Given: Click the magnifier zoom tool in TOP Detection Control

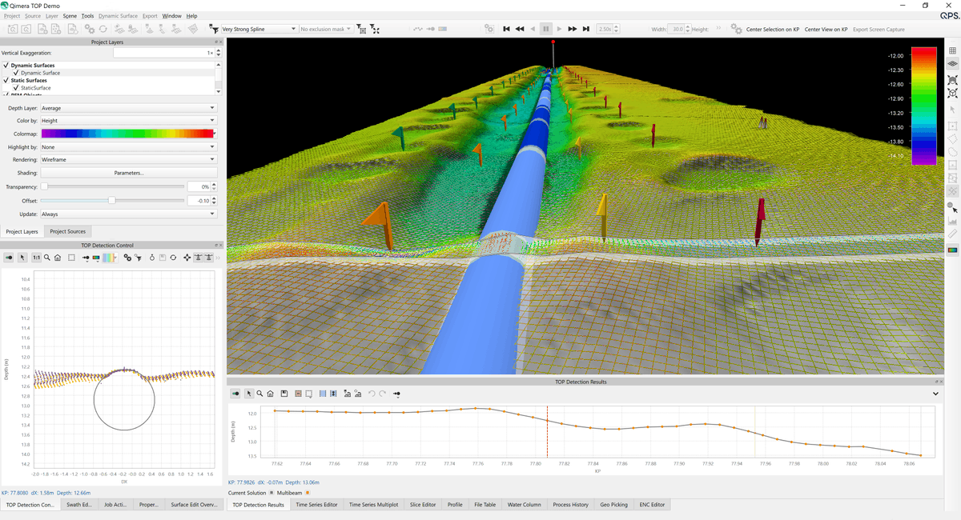Looking at the screenshot, I should point(47,258).
